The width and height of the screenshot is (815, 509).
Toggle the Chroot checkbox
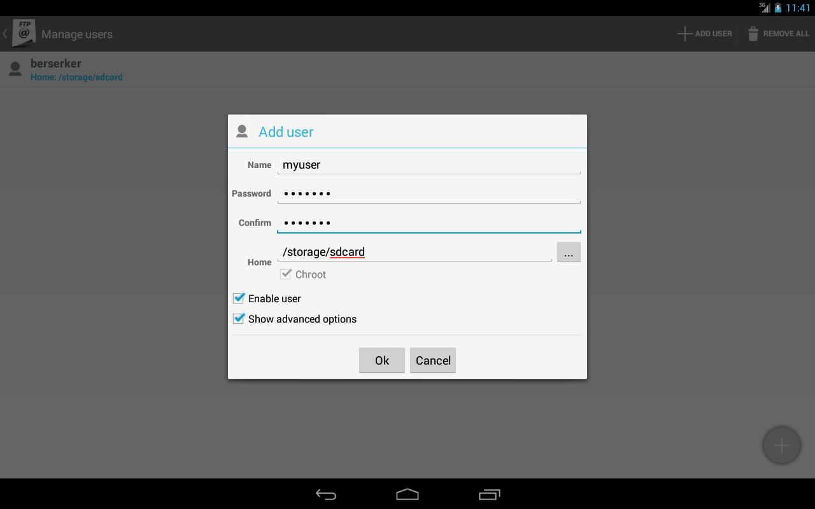tap(287, 274)
